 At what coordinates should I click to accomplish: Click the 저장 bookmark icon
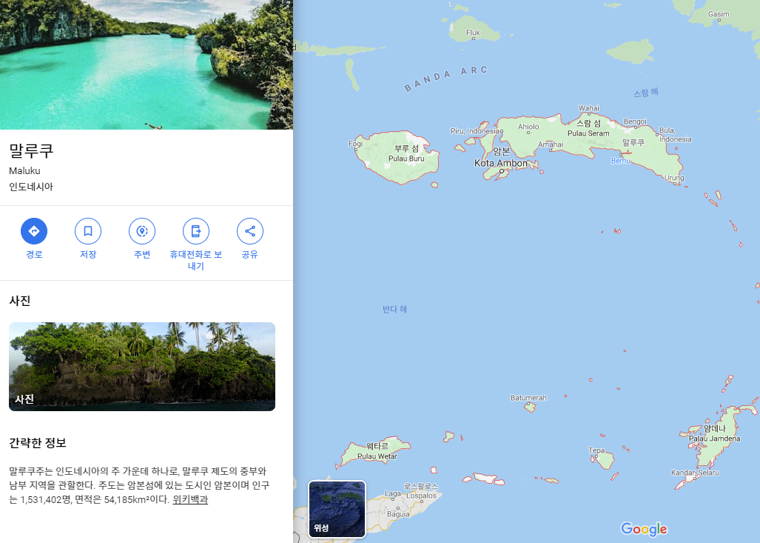(88, 231)
